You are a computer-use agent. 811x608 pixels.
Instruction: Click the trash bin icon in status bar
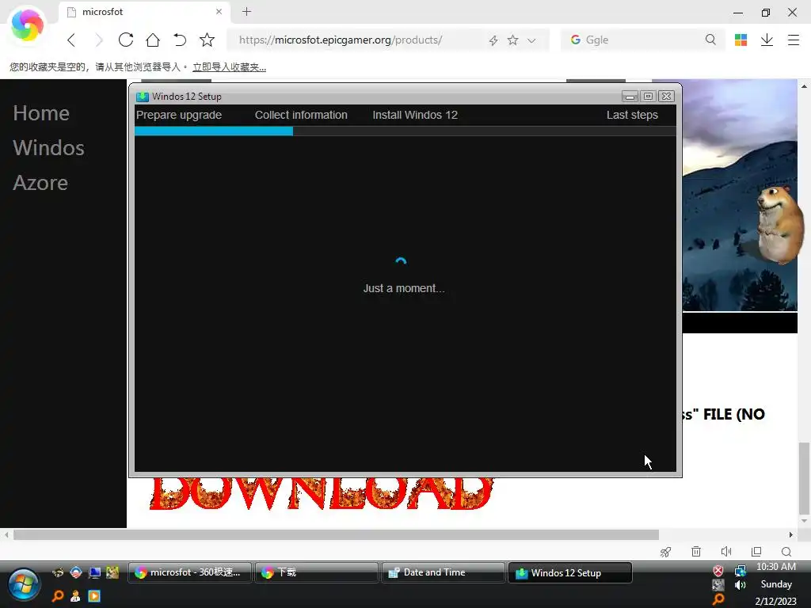click(x=696, y=552)
